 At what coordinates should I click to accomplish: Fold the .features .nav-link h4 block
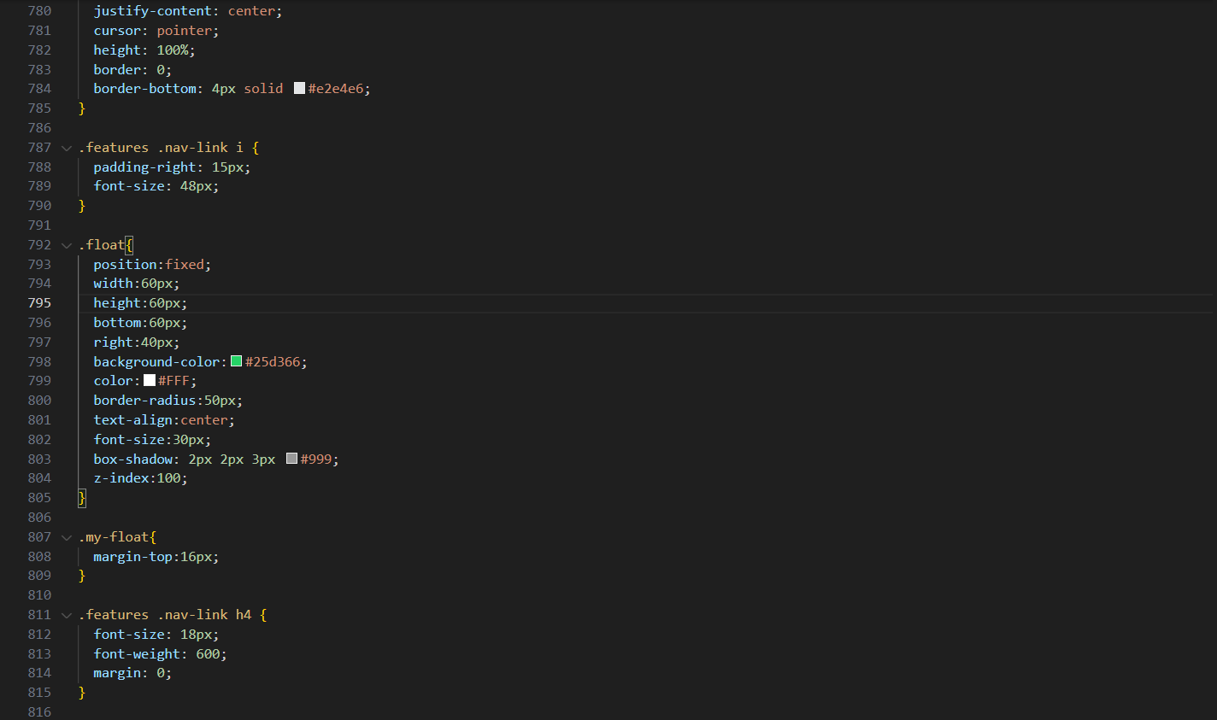pyautogui.click(x=67, y=615)
